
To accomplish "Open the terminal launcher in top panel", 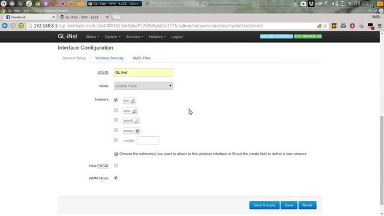I will click(20, 4).
